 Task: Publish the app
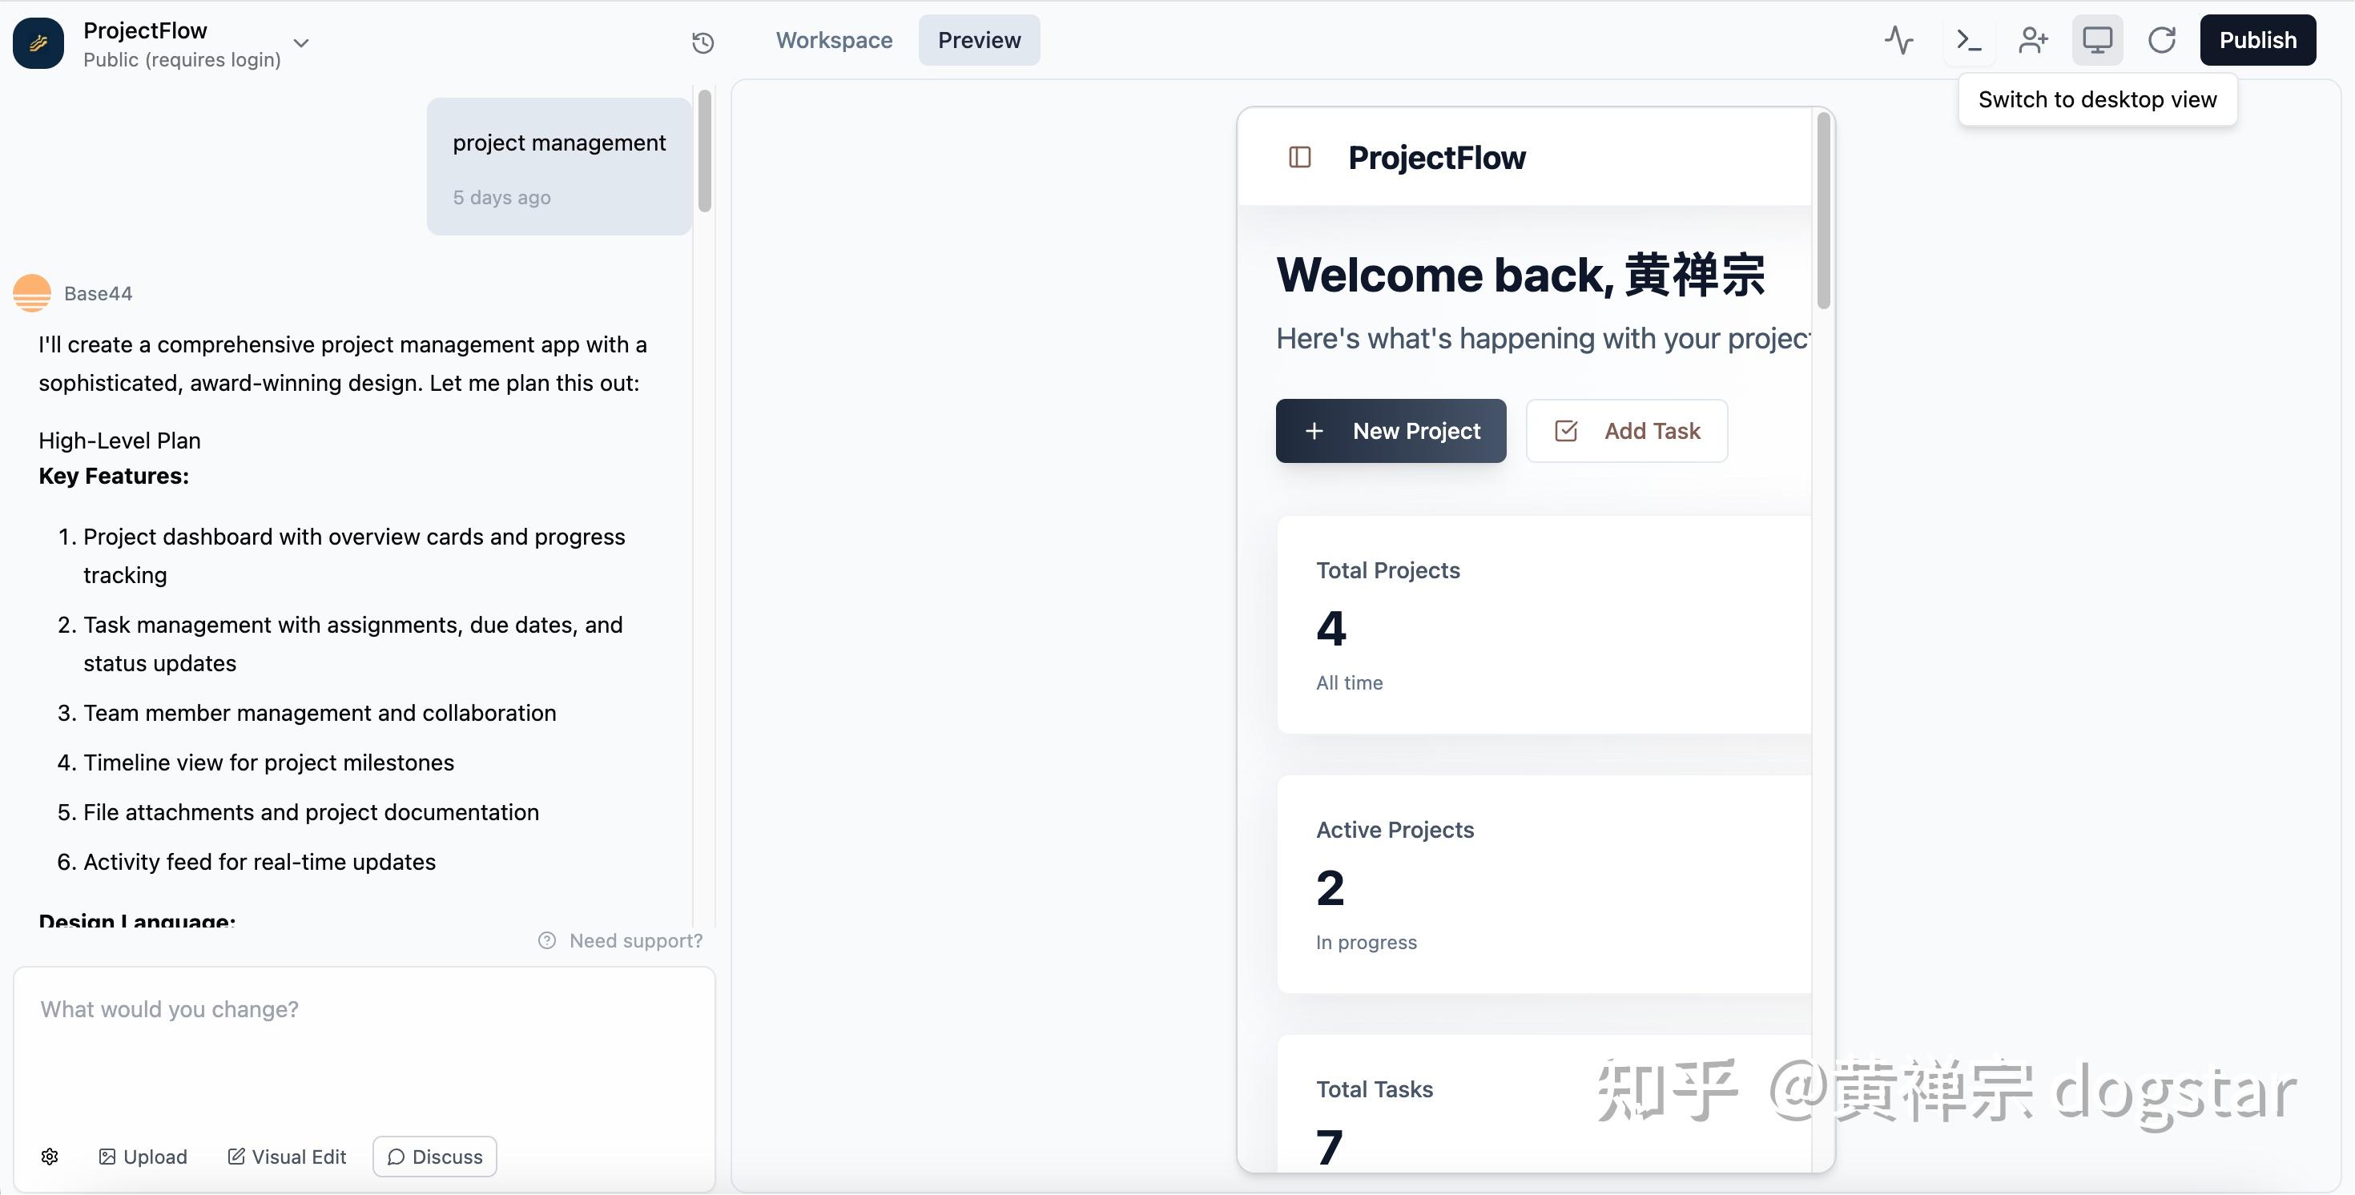tap(2258, 40)
